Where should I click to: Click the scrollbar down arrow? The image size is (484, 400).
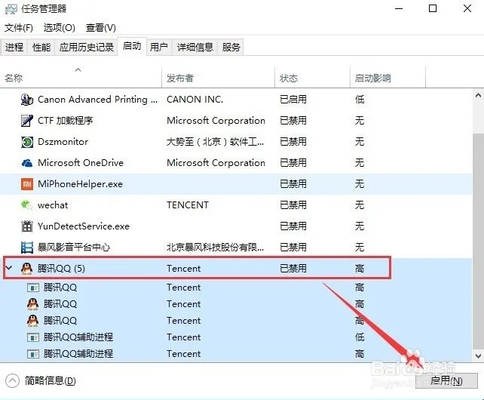click(x=478, y=356)
